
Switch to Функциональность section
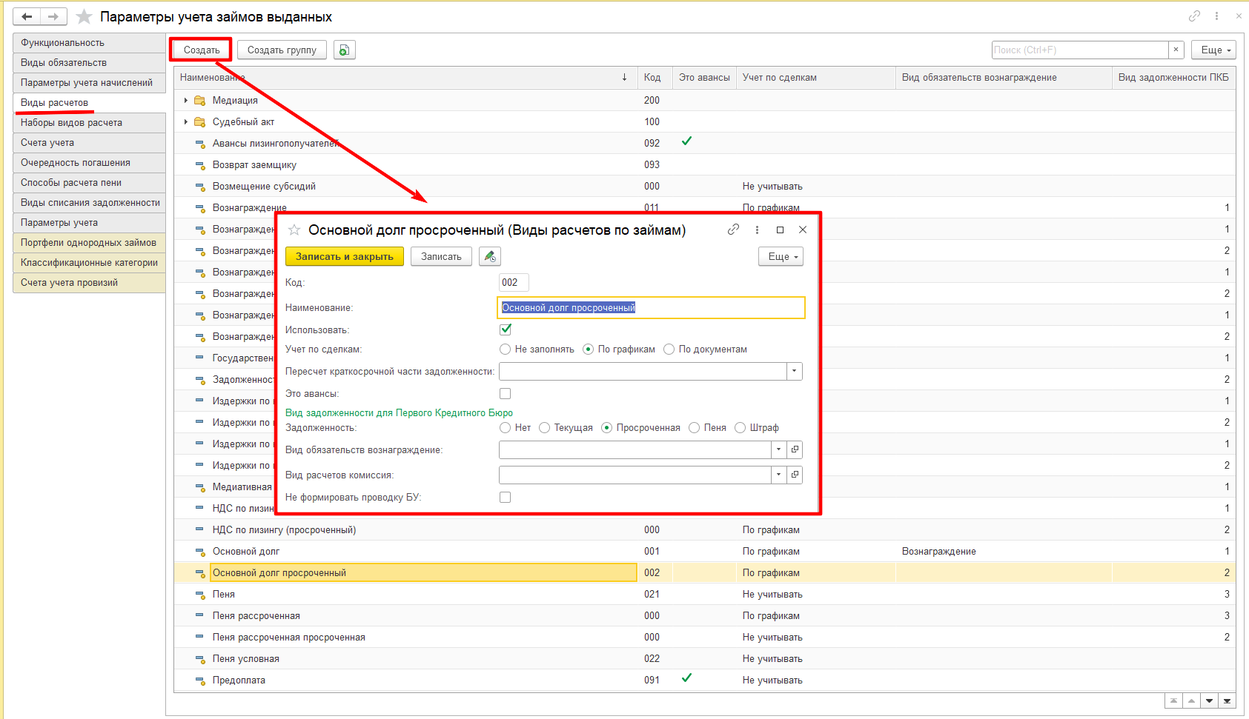pos(89,43)
